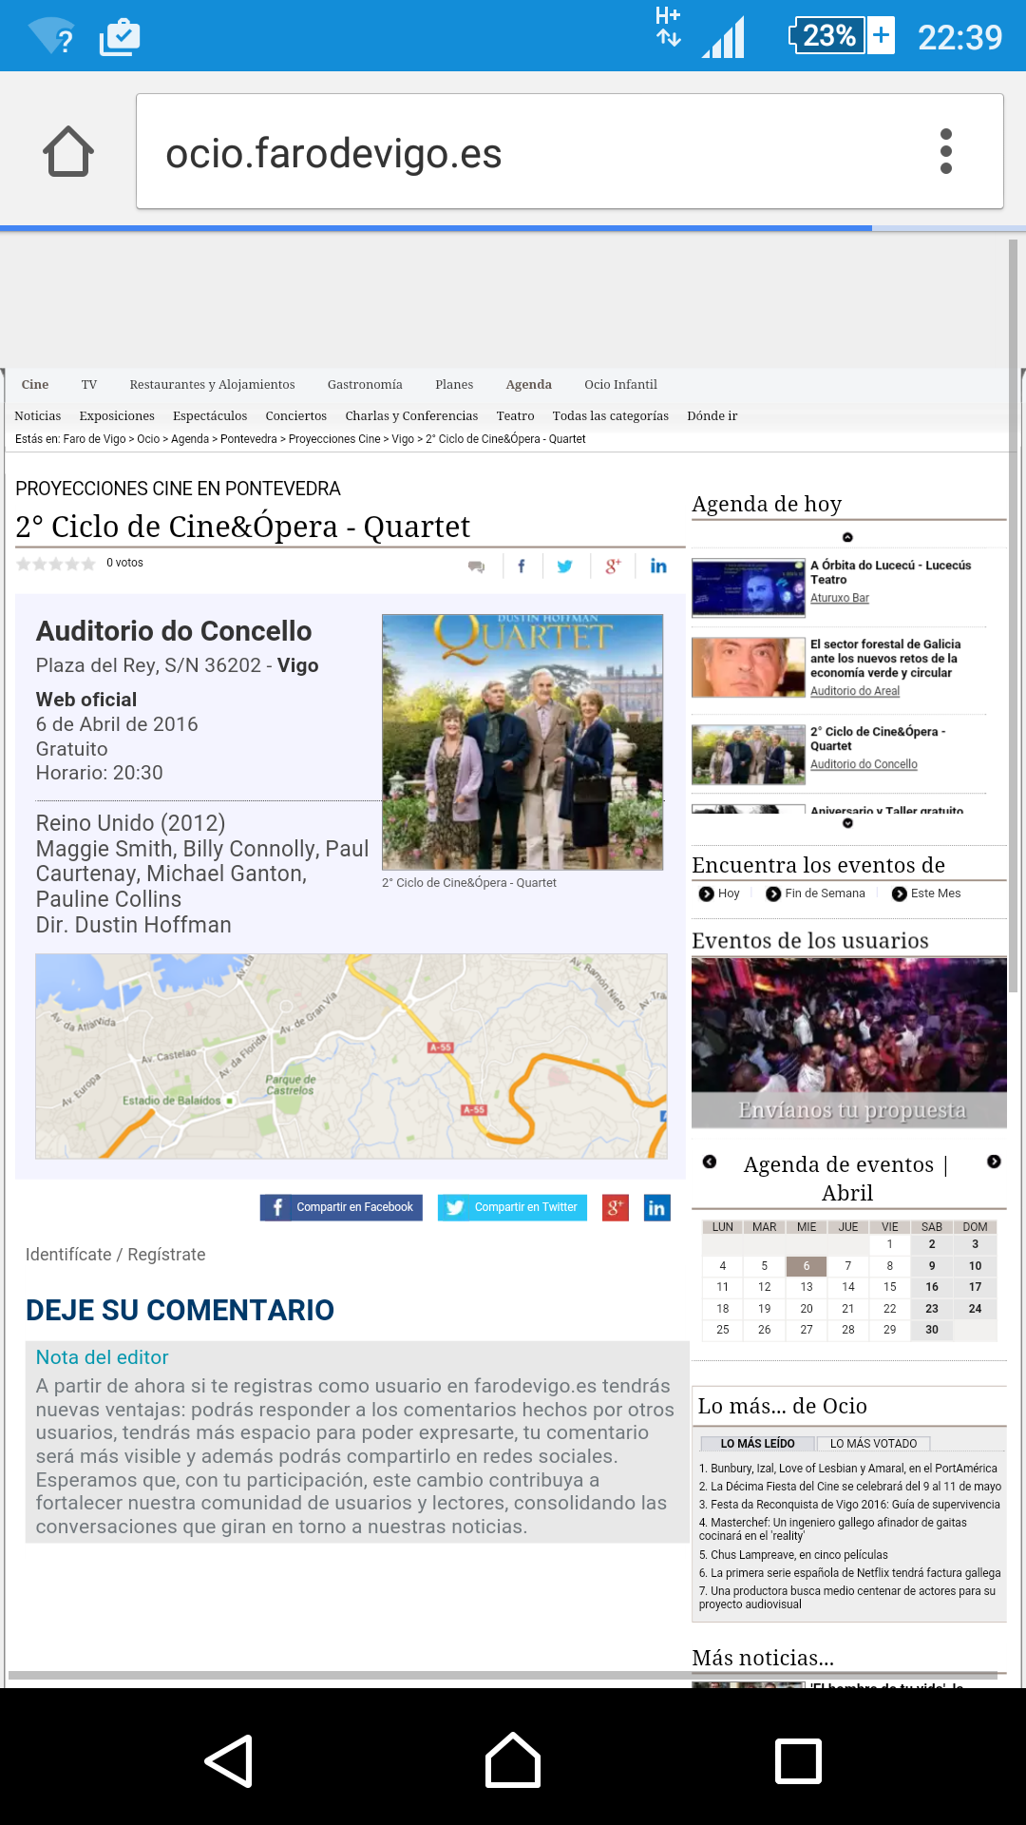This screenshot has width=1026, height=1825.
Task: Select Conciertos in the submenu
Action: coord(296,416)
